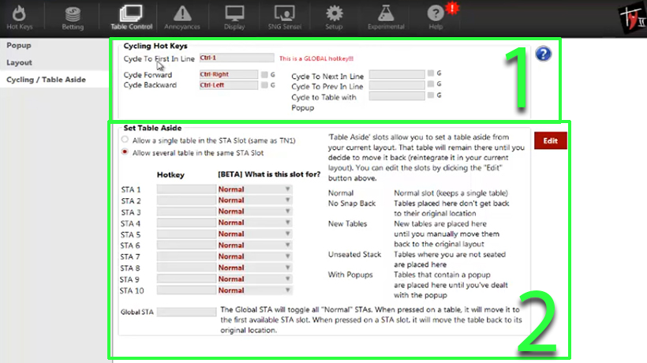Toggle global checkbox for Cycle to Table with Popup

coord(431,95)
